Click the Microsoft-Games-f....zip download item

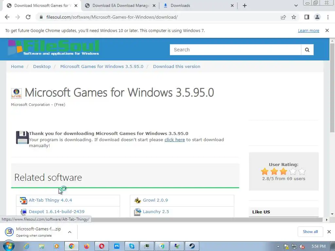tap(38, 232)
